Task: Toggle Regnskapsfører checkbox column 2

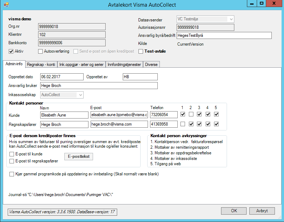Action: pos(191,124)
